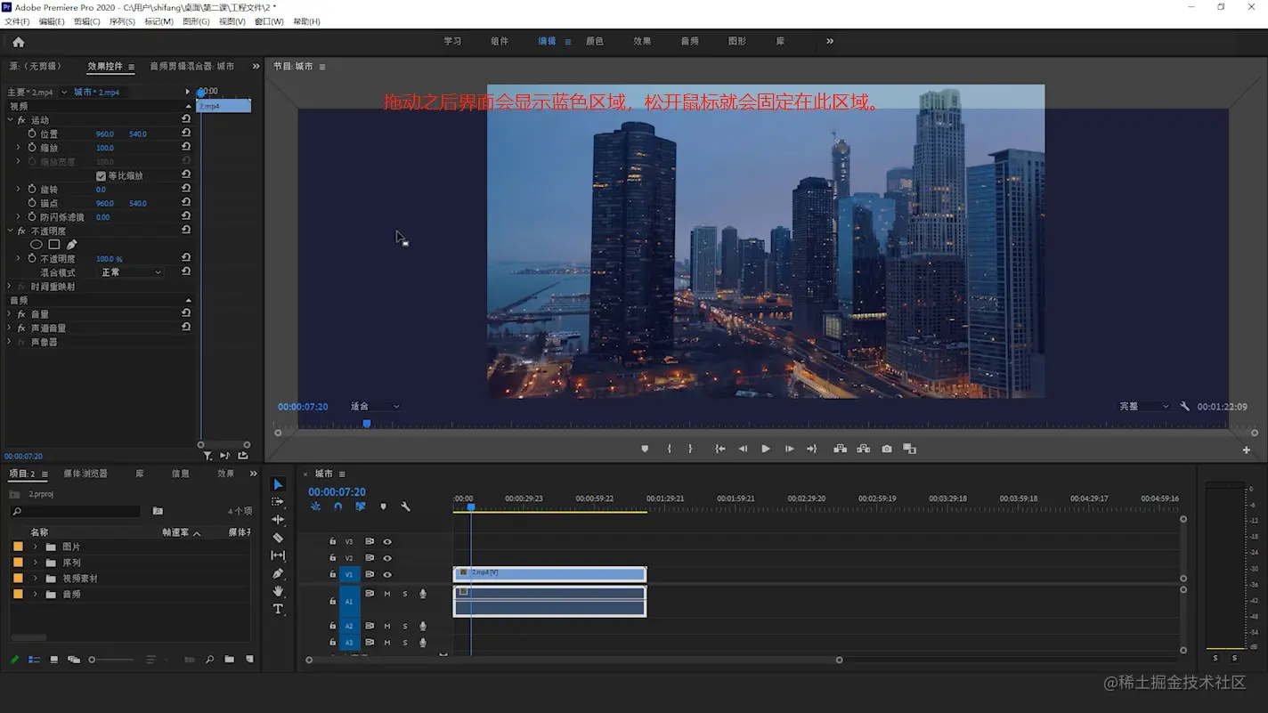The width and height of the screenshot is (1268, 713).
Task: Mute audio track A1
Action: point(387,594)
